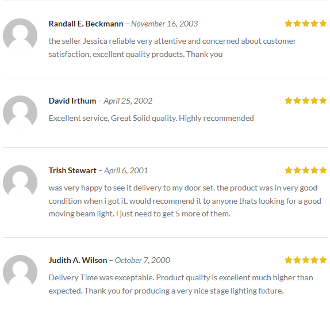Click the reviewer name Randall E. Beckmann
The height and width of the screenshot is (320, 330).
pyautogui.click(x=86, y=24)
